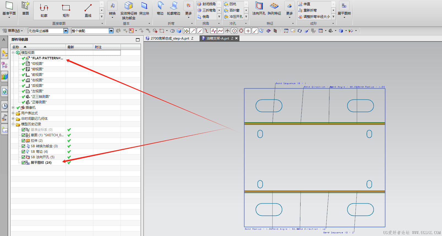The image size is (442, 236).
Task: Select the 百叶窗 (Louver) tool
Action: click(x=232, y=10)
